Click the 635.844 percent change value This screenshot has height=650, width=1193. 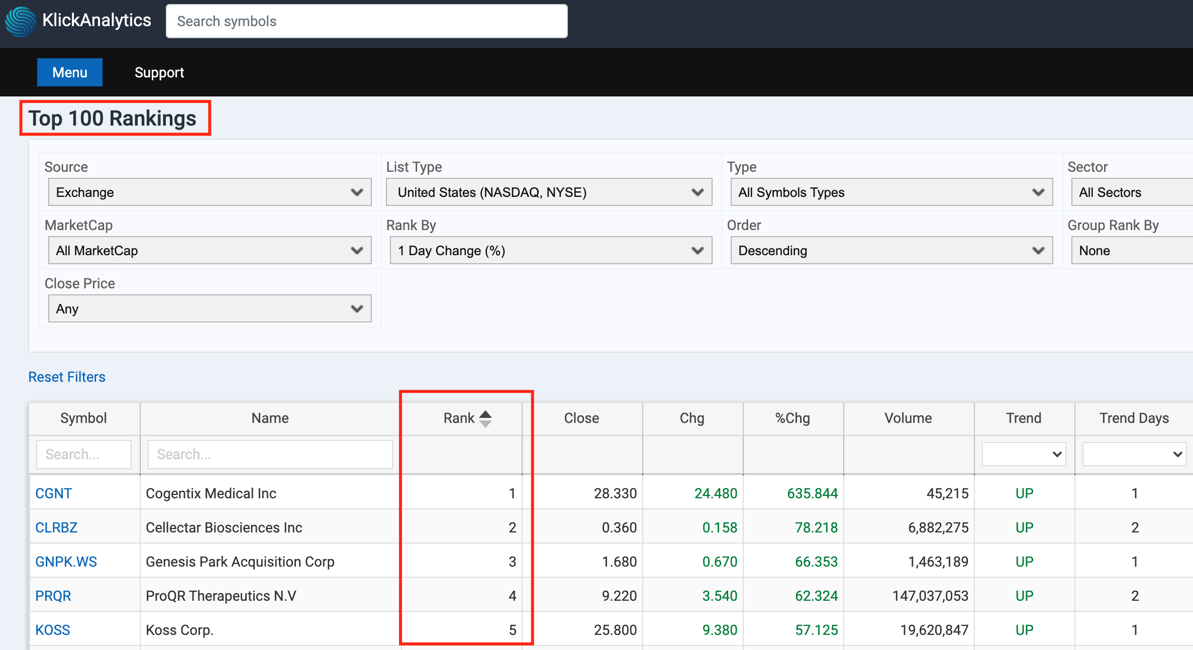pyautogui.click(x=813, y=493)
